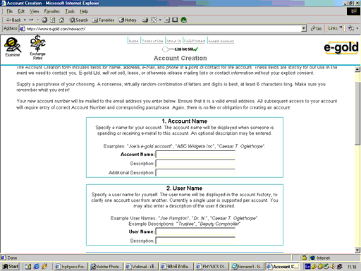Open the Windows Start button

(x=11, y=266)
